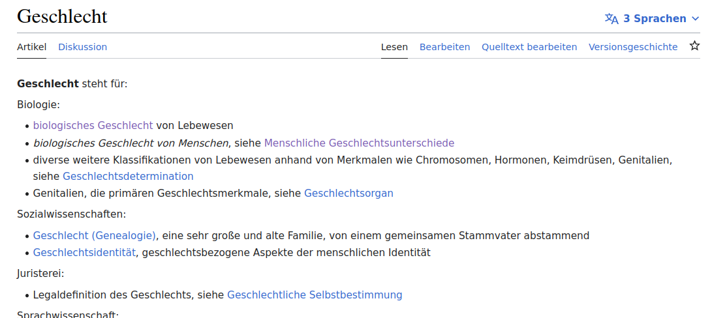Image resolution: width=712 pixels, height=318 pixels.
Task: Click the language translation icon
Action: click(611, 18)
